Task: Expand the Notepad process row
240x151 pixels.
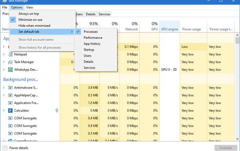Action: [4, 54]
